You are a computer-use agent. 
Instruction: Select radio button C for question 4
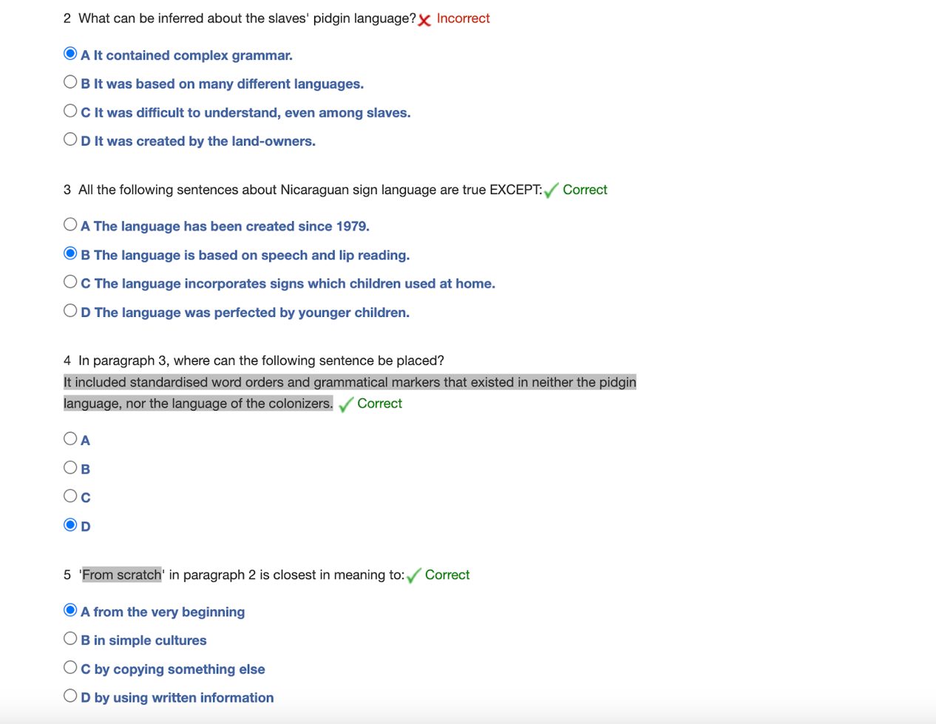point(70,496)
